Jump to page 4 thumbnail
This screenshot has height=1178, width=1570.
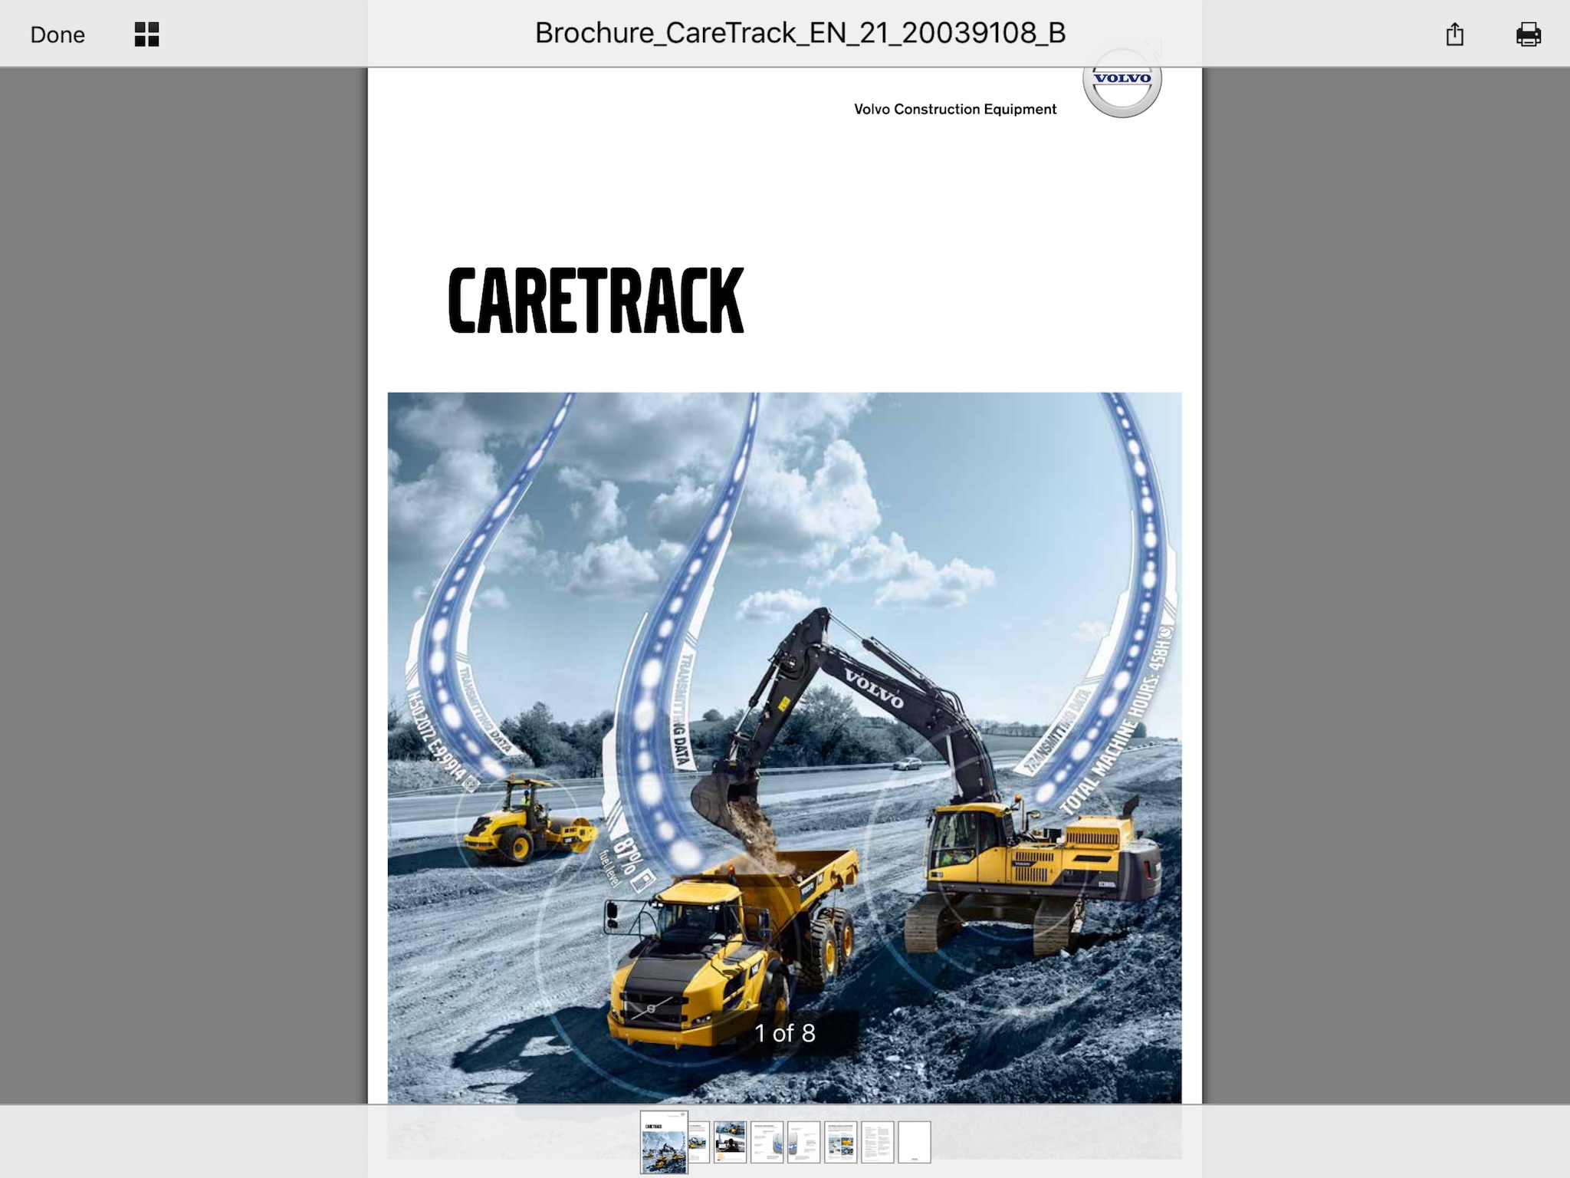tap(767, 1142)
